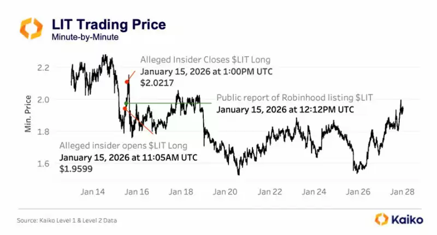Click the Source: Kaiko Level 1 & Level 2 Data text

[67, 220]
